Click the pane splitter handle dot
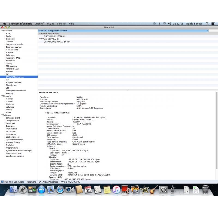 [x=128, y=90]
